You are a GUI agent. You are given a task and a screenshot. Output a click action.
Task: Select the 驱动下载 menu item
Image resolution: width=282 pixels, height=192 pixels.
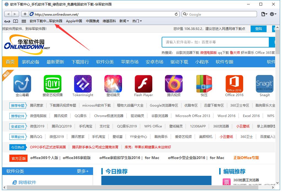pos(179,62)
